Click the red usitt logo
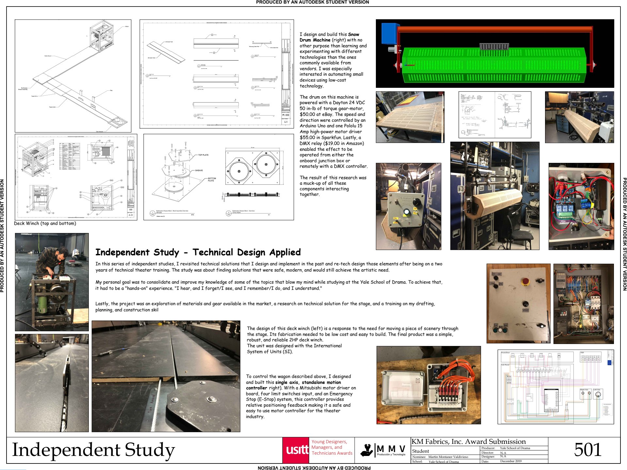The image size is (627, 470). pyautogui.click(x=296, y=450)
